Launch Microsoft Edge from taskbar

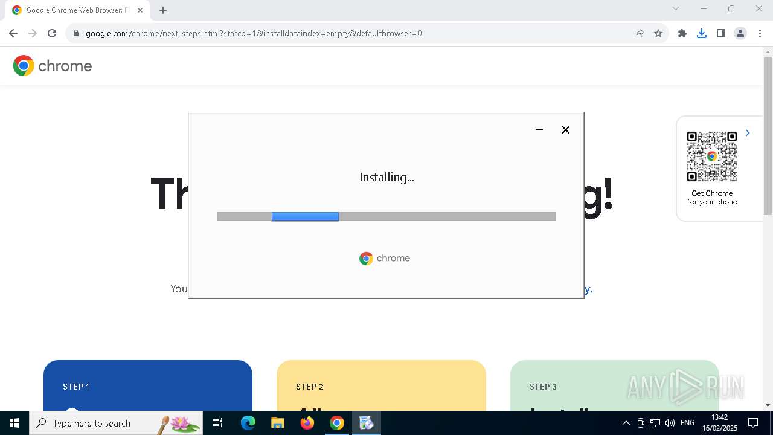(248, 423)
